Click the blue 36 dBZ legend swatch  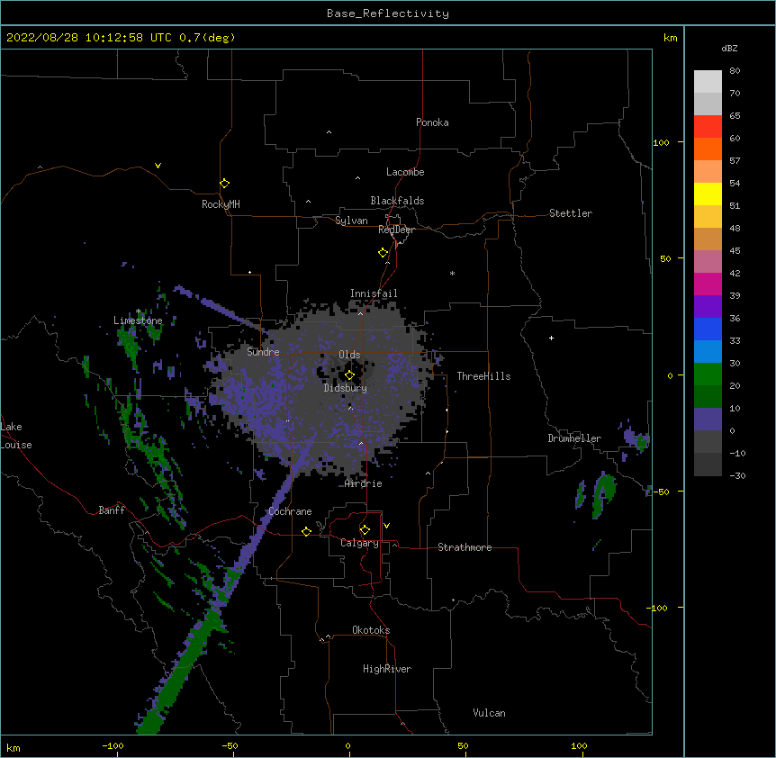708,329
